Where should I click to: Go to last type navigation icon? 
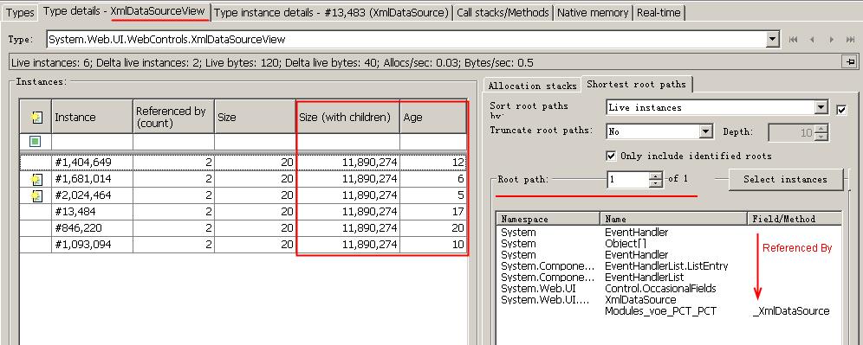point(850,40)
